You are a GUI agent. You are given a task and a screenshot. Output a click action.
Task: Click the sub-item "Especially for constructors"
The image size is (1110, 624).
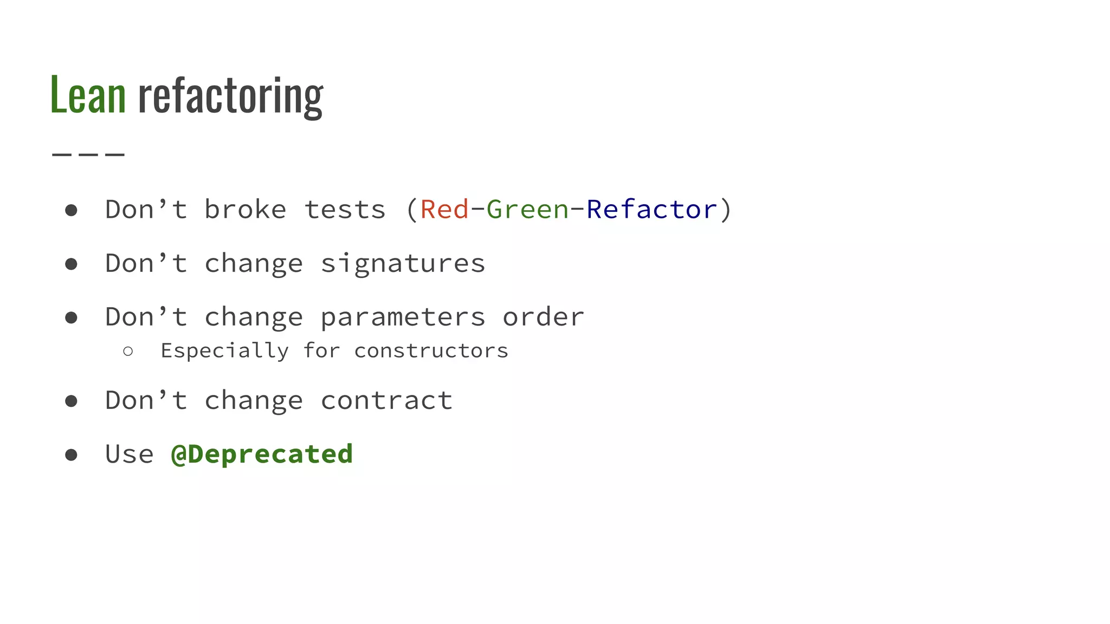point(334,351)
